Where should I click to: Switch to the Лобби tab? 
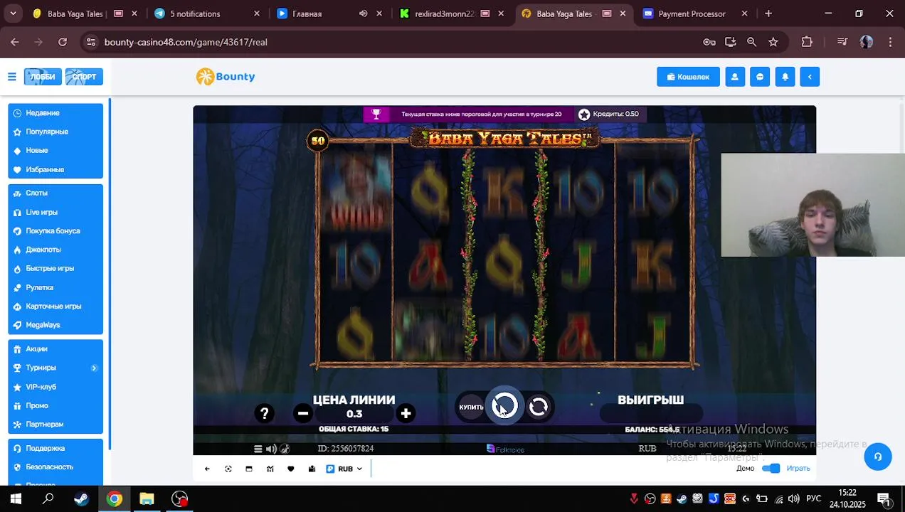coord(43,77)
